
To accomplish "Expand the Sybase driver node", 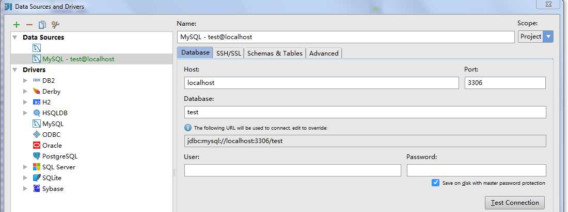I will pos(25,188).
